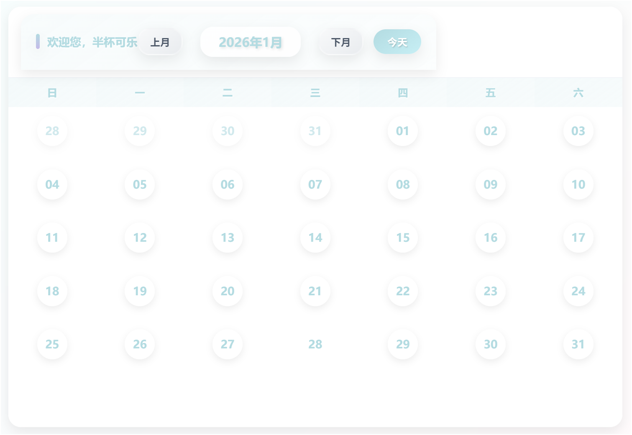The image size is (632, 435).
Task: Select previous month's date 31
Action: point(315,131)
